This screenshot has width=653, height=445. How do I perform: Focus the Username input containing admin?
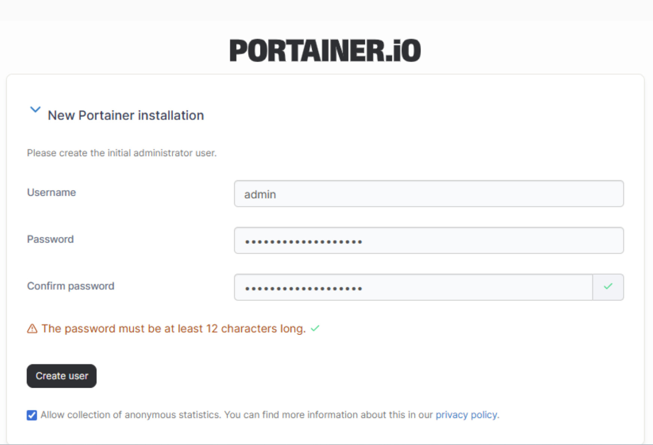429,193
